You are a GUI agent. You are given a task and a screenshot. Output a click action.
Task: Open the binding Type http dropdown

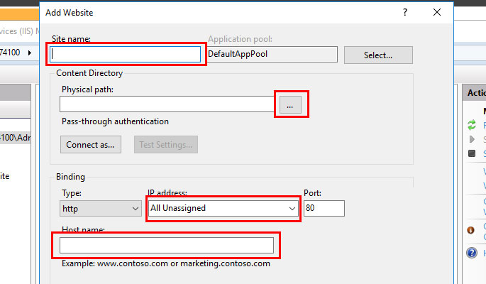point(101,209)
